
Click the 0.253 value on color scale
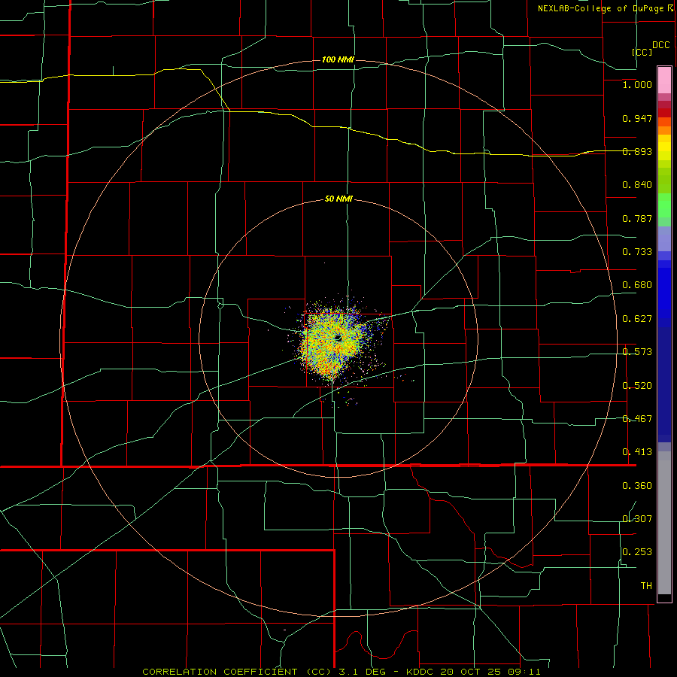[637, 552]
